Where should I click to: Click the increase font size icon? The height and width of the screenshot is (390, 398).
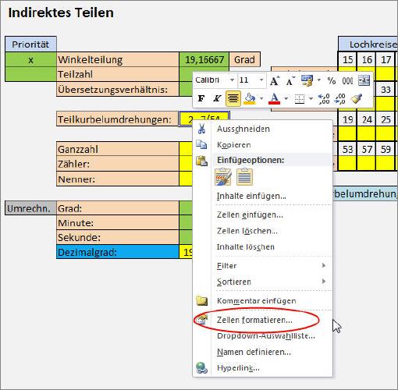click(x=275, y=80)
